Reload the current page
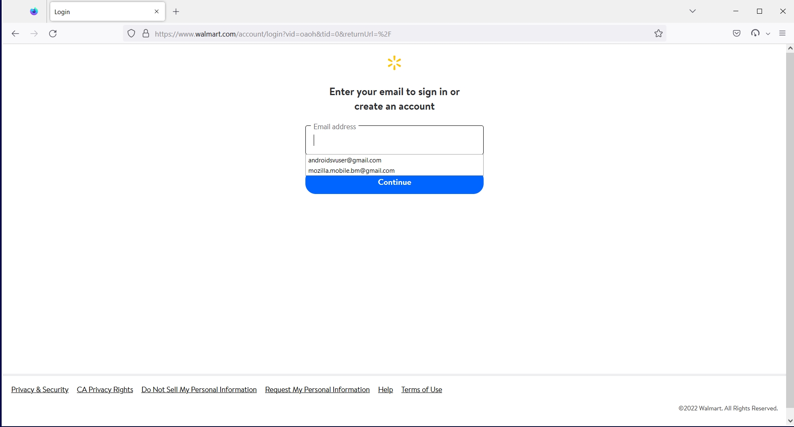794x427 pixels. pos(53,34)
